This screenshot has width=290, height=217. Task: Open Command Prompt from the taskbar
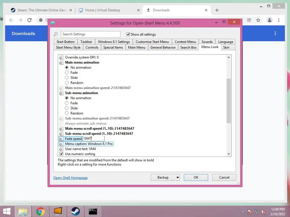click(x=93, y=211)
